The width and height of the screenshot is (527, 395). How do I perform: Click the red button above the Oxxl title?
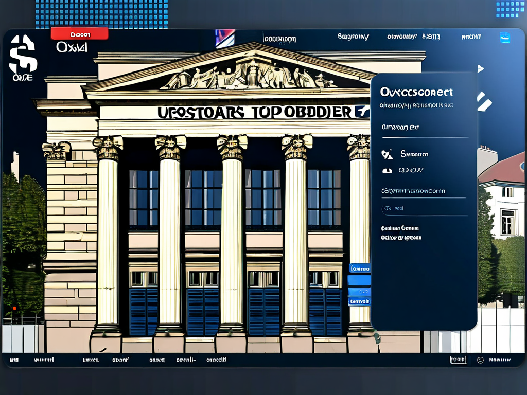point(80,34)
